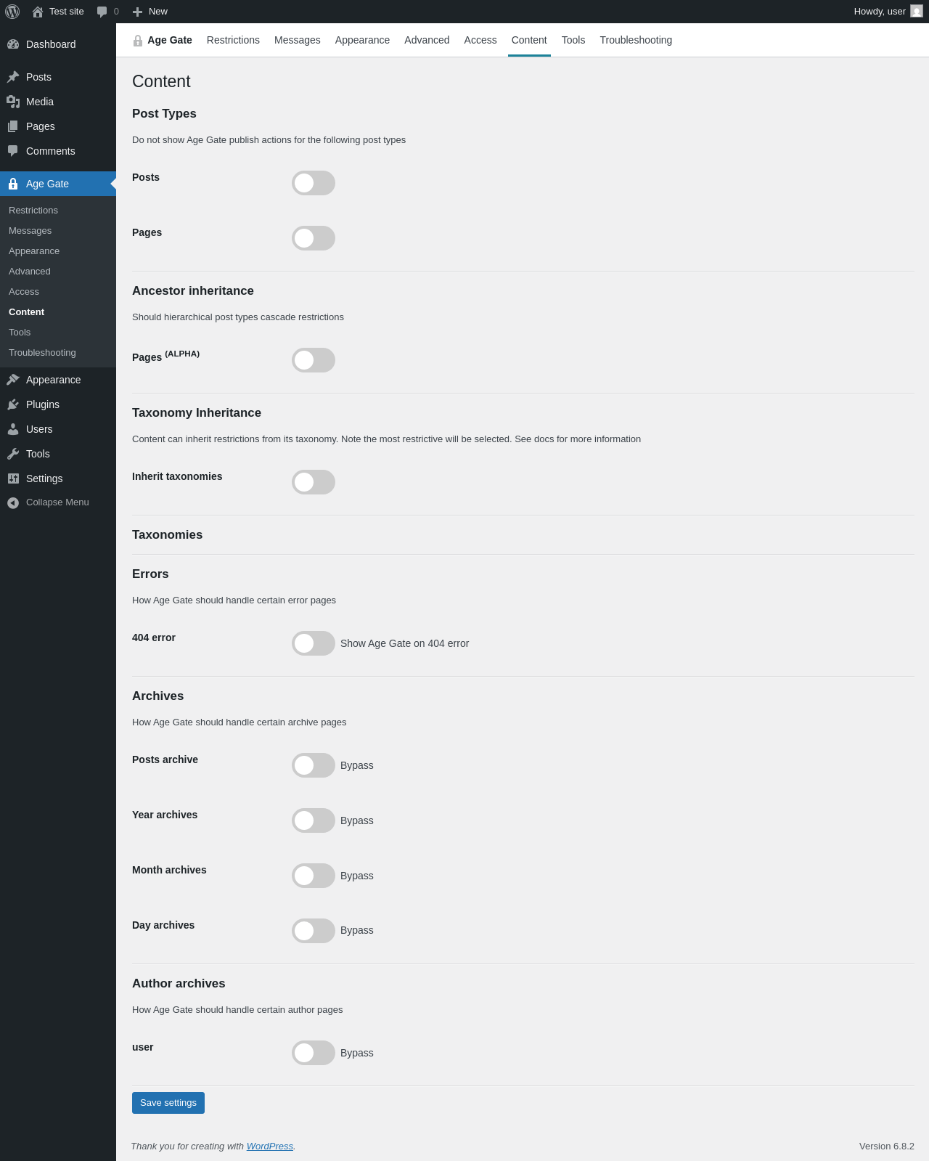Click the user avatar icon
This screenshot has width=929, height=1161.
[x=917, y=12]
